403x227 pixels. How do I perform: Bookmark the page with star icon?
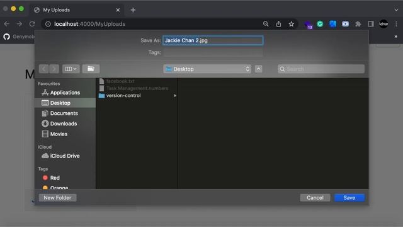(x=291, y=24)
